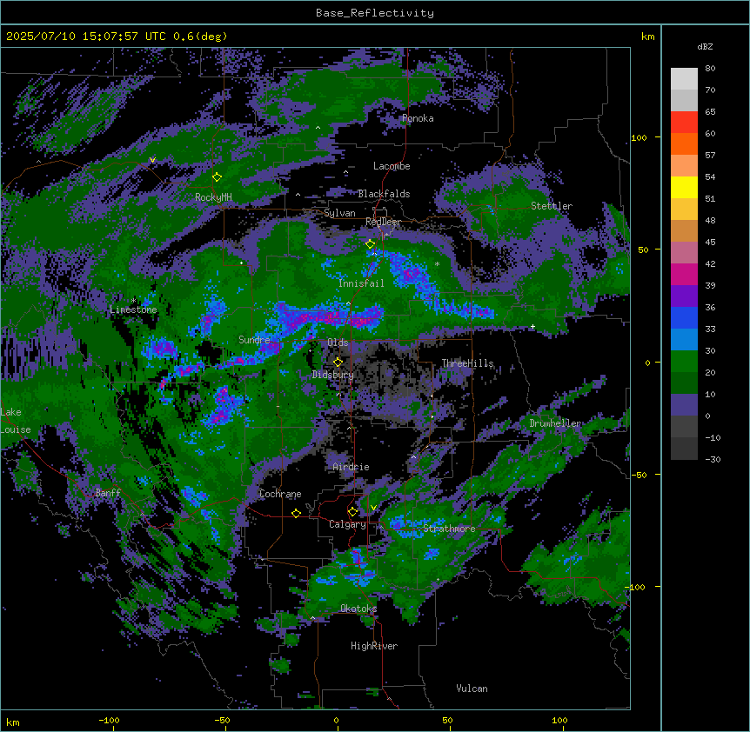The image size is (750, 732).
Task: Select the RockyMH map label
Action: coord(213,197)
